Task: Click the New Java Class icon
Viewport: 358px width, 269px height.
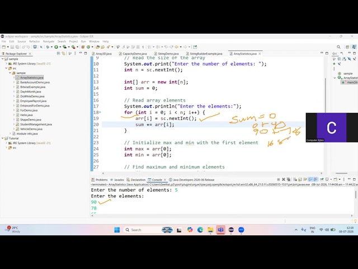Action: 88,47
